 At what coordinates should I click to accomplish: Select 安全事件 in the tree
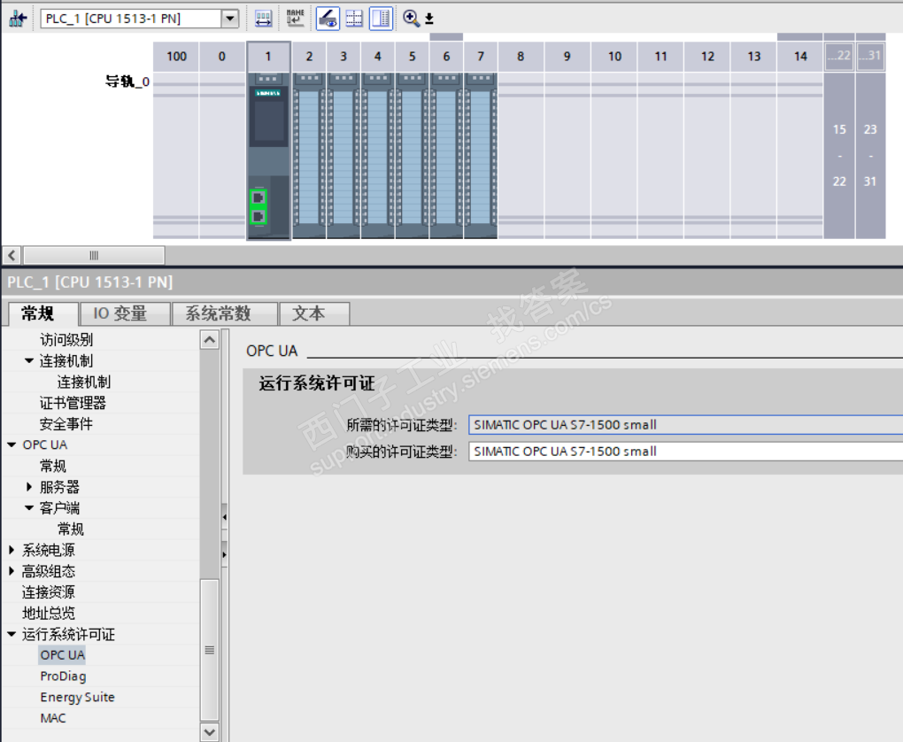point(66,424)
